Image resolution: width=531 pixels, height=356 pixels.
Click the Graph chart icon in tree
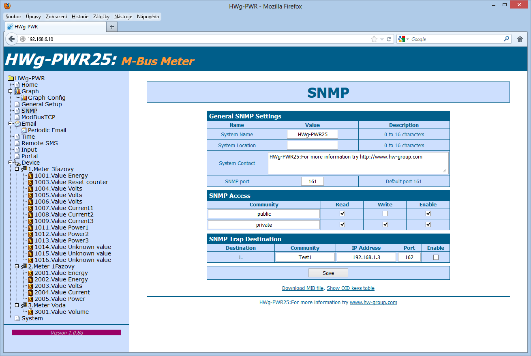[17, 91]
